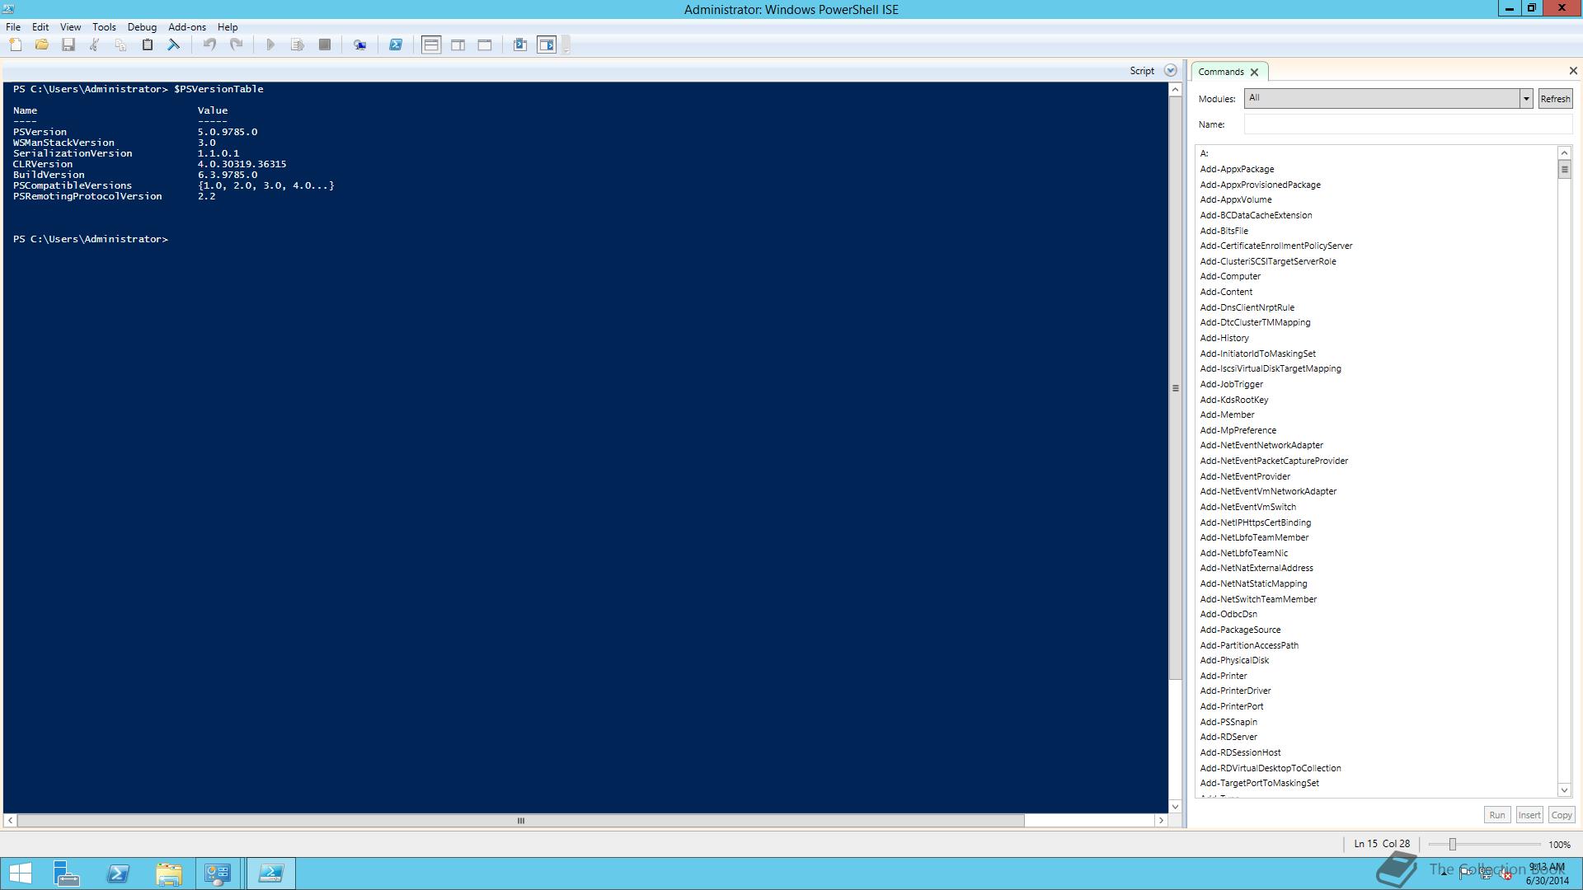
Task: Click the Stop Operation square icon
Action: 325,44
